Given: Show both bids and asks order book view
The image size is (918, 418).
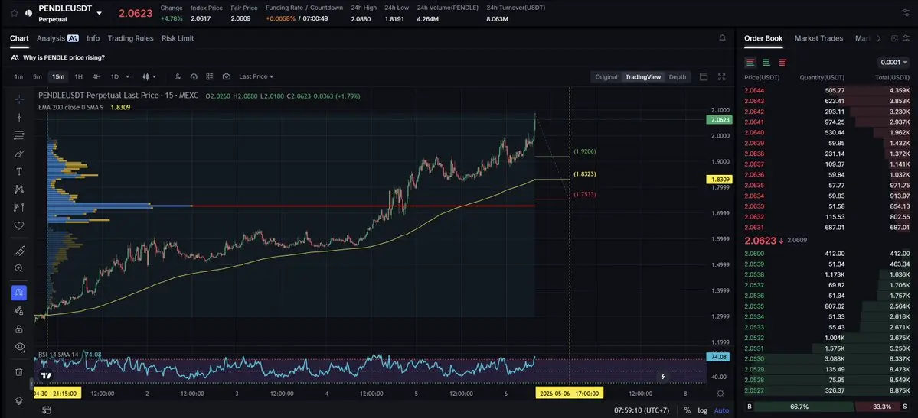Looking at the screenshot, I should (x=750, y=63).
